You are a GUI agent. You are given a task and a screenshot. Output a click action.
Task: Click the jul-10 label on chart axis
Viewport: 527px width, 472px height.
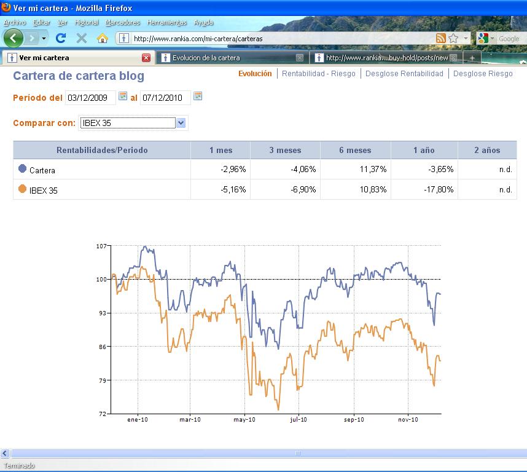point(299,420)
